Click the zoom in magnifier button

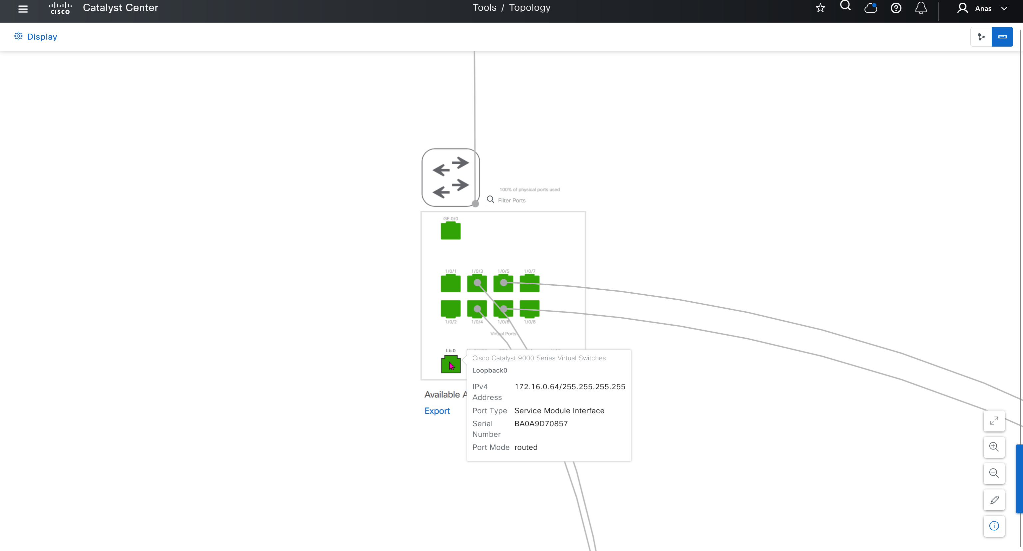(x=994, y=447)
